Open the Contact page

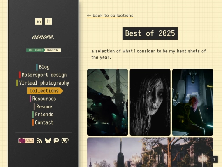click(x=43, y=122)
